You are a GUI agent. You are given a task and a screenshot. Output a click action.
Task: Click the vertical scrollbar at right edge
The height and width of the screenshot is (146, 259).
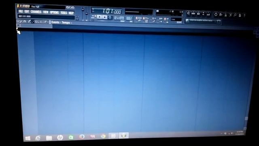point(246,118)
